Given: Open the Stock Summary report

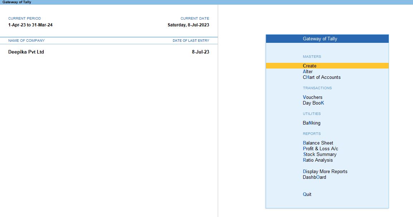Looking at the screenshot, I should click(x=320, y=154).
